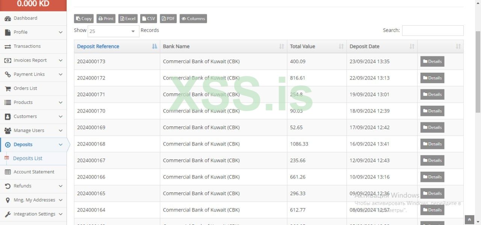Export table as CSV
The height and width of the screenshot is (225, 481).
coord(149,19)
